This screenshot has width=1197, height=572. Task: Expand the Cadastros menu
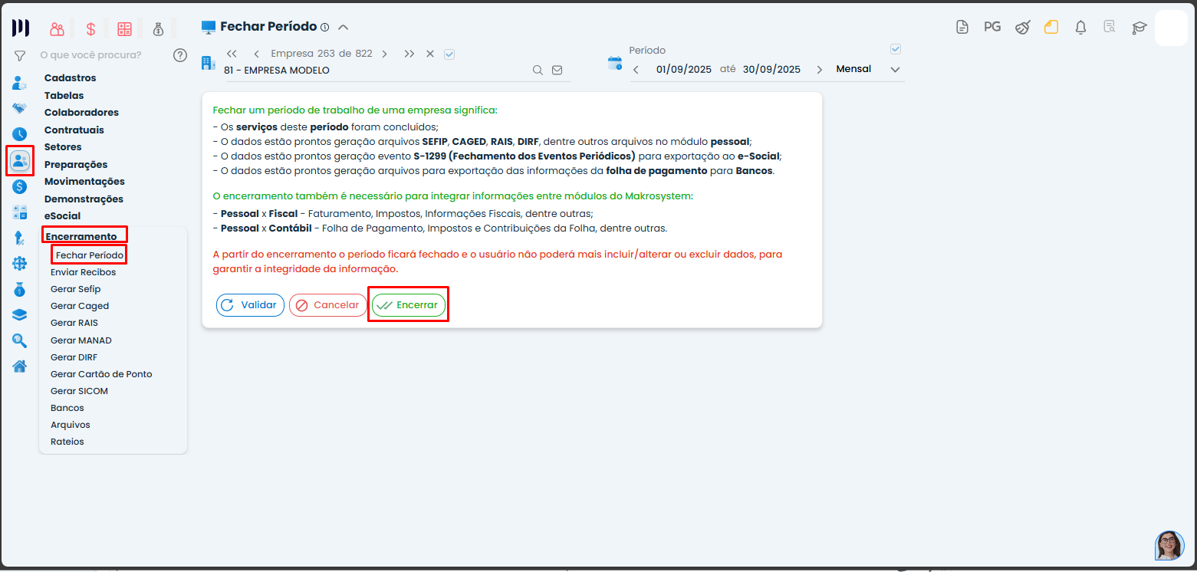(x=71, y=78)
